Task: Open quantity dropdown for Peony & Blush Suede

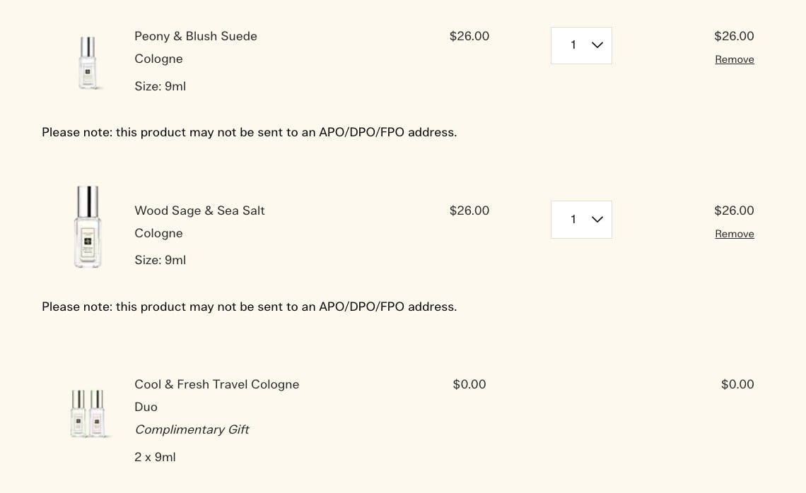Action: click(x=581, y=45)
